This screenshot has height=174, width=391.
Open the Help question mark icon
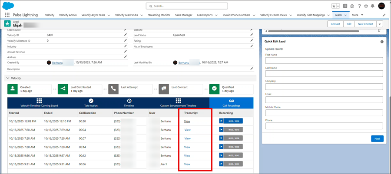coord(359,6)
